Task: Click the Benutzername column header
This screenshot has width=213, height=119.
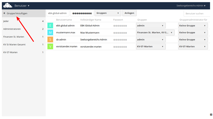Action: point(64,20)
